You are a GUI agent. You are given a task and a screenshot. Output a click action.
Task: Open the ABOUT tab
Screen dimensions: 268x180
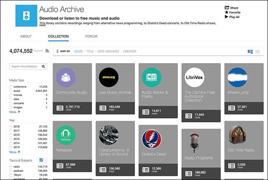(x=26, y=36)
